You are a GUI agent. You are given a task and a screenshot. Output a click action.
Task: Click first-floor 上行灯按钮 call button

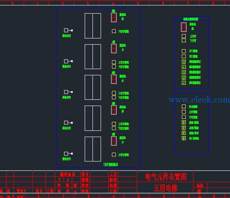click(x=114, y=155)
